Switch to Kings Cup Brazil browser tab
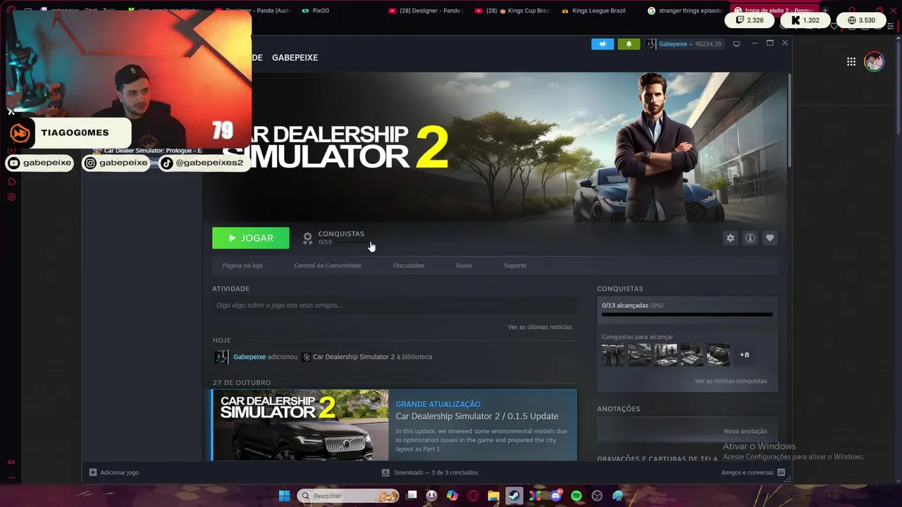902x507 pixels. click(x=512, y=11)
